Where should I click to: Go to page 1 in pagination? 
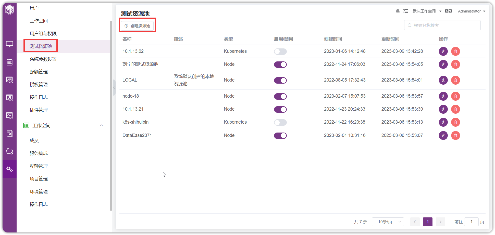[x=428, y=222]
